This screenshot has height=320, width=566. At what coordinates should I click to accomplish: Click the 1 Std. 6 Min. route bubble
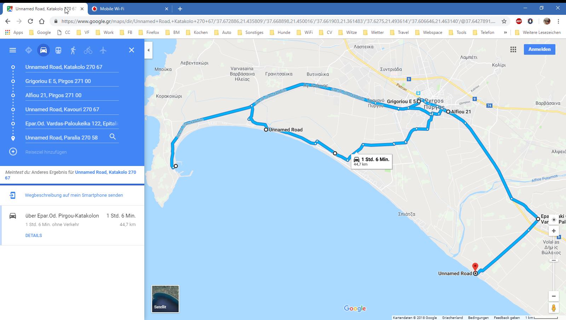pos(371,161)
